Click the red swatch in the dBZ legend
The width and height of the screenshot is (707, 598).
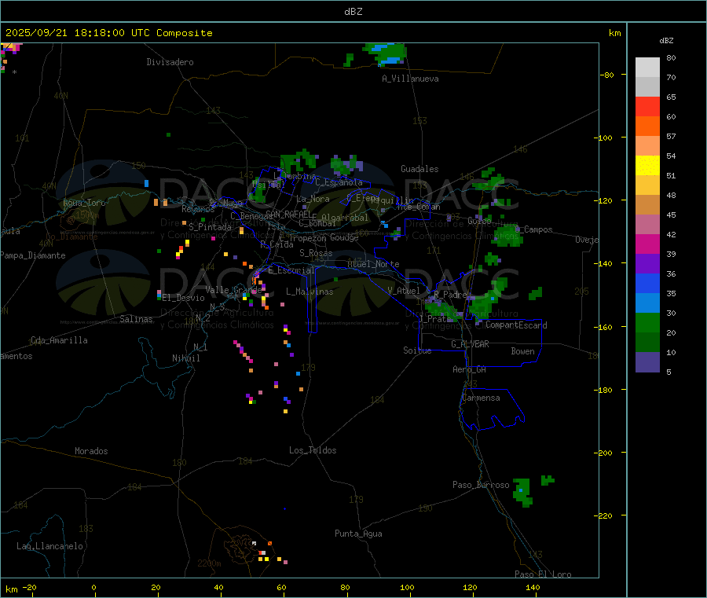647,106
